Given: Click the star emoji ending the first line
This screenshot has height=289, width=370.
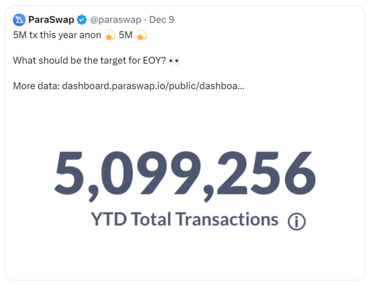Looking at the screenshot, I should (x=142, y=36).
